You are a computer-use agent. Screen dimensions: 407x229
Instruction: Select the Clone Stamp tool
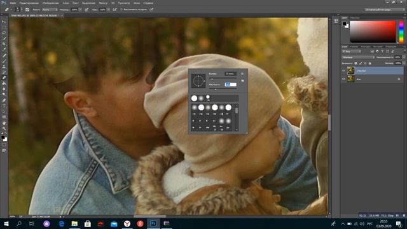coord(4,66)
